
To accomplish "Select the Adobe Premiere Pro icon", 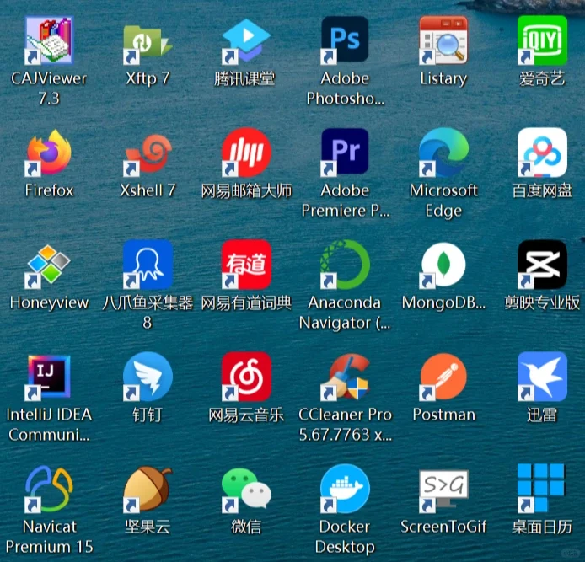I will click(345, 153).
